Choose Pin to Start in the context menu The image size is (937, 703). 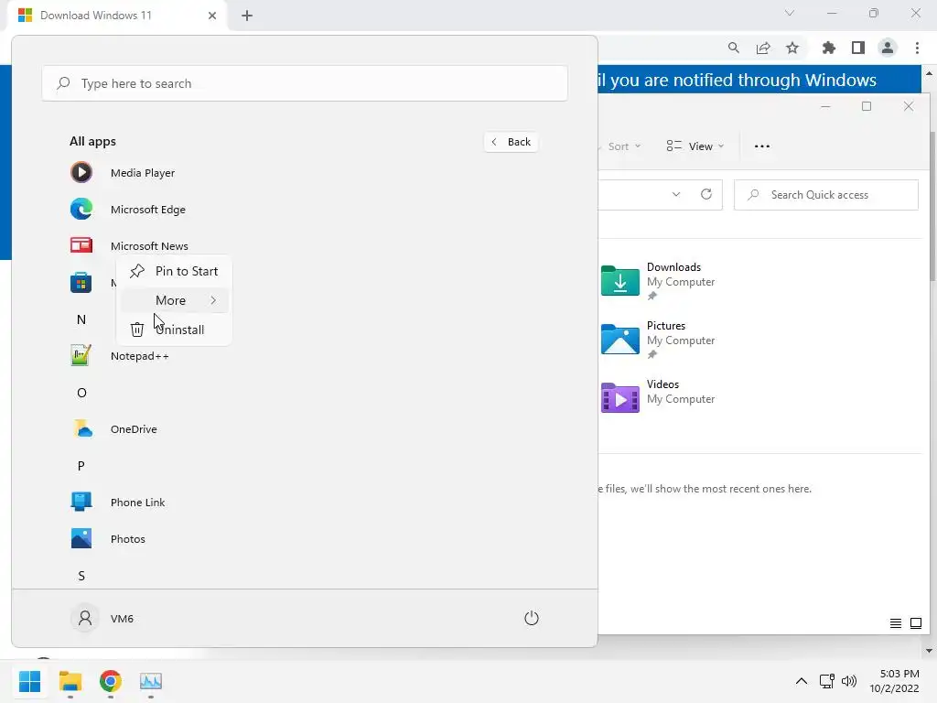pos(174,271)
